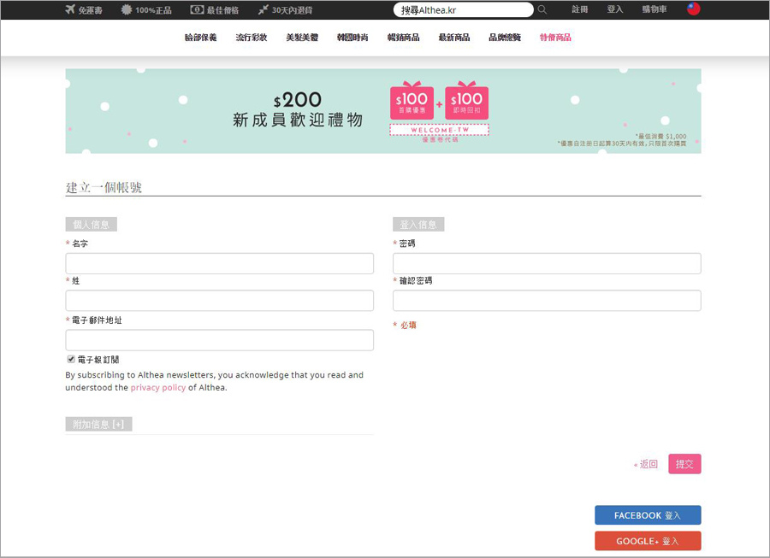This screenshot has width=770, height=558.
Task: Open the 臉部保養 menu
Action: click(200, 38)
